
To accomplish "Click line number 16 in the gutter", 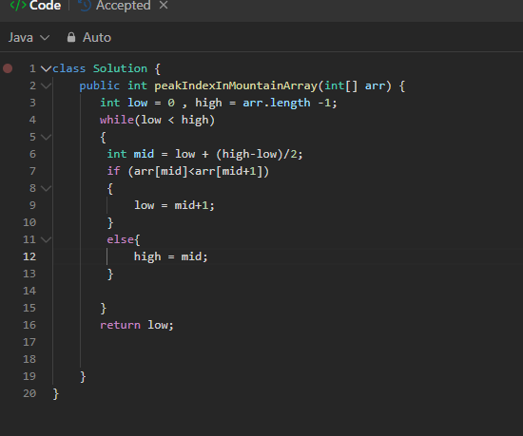I will point(29,325).
